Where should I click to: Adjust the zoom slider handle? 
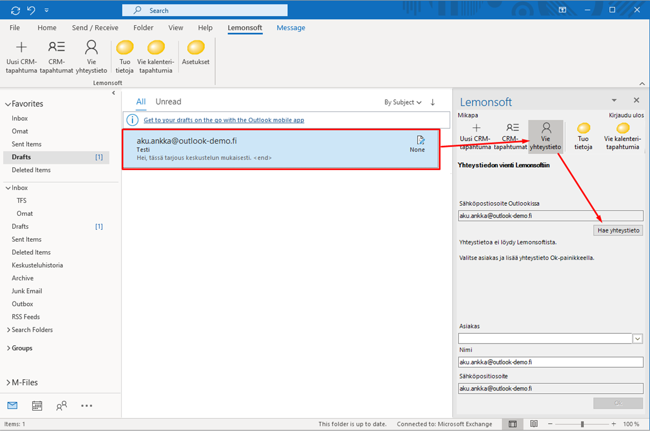click(x=582, y=424)
